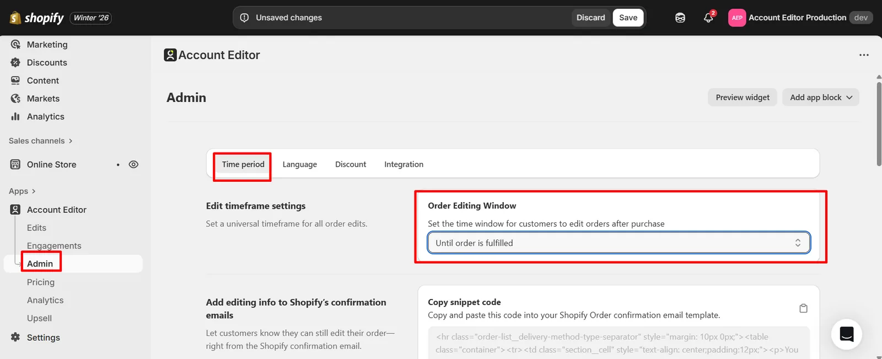Click the Copy snippet code heading
The height and width of the screenshot is (359, 882).
point(464,302)
